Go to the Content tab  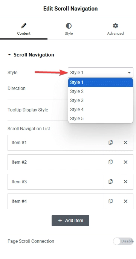[x=24, y=29]
